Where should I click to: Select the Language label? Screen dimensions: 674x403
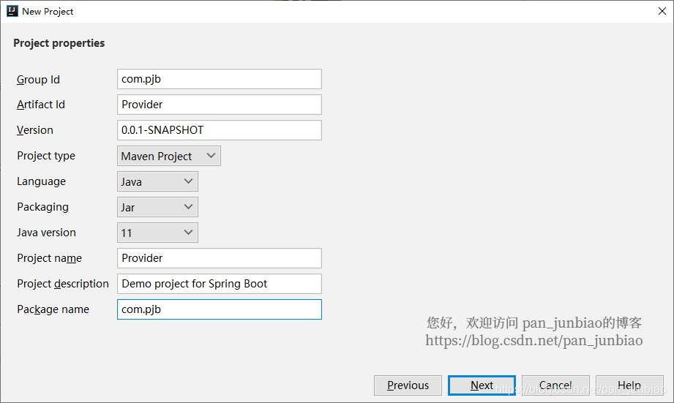click(41, 181)
